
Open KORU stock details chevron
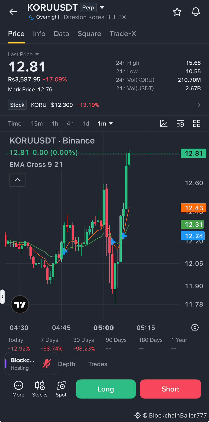[199, 105]
